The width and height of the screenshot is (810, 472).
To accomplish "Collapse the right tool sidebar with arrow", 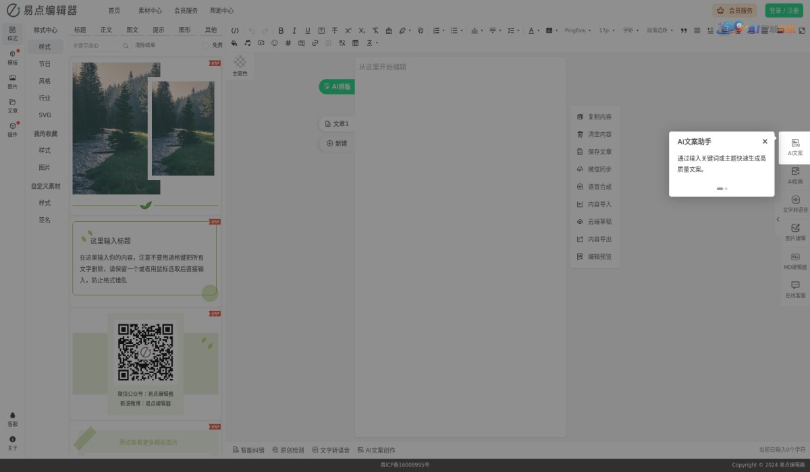I will 777,219.
